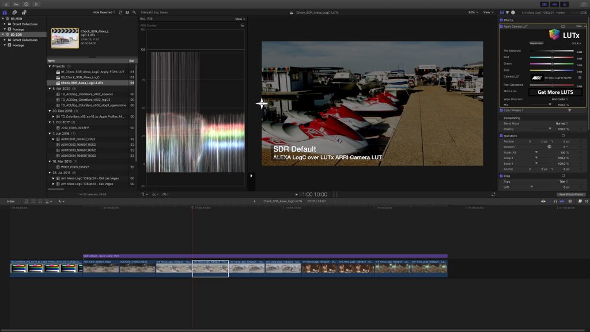The height and width of the screenshot is (332, 590).
Task: Click the project thumbnail with the clapperboard
Action: [x=65, y=38]
